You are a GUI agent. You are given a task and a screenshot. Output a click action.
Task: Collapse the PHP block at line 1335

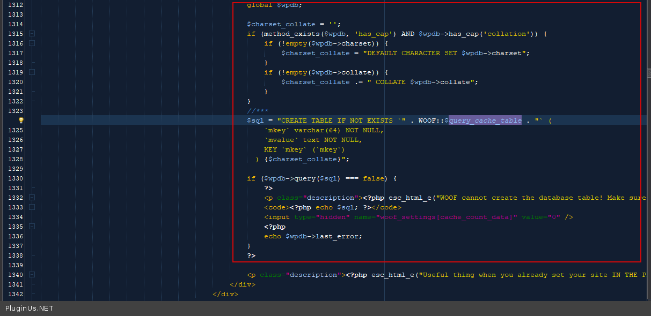(32, 227)
